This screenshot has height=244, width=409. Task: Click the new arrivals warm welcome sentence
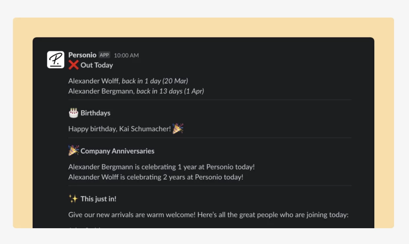point(208,215)
